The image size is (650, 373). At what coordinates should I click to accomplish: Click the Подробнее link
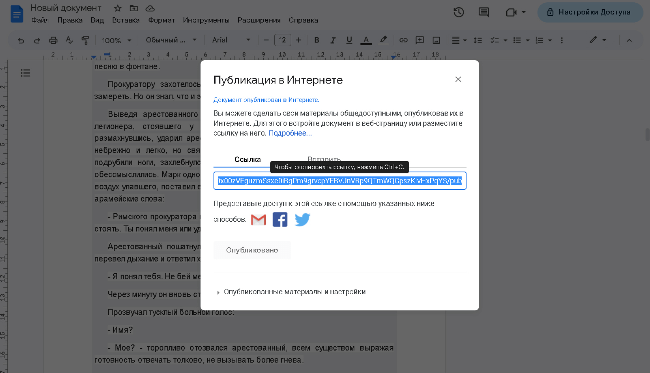click(290, 133)
